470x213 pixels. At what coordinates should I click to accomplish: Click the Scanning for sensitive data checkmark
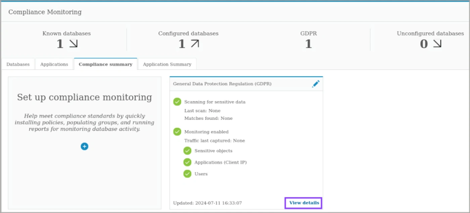177,102
